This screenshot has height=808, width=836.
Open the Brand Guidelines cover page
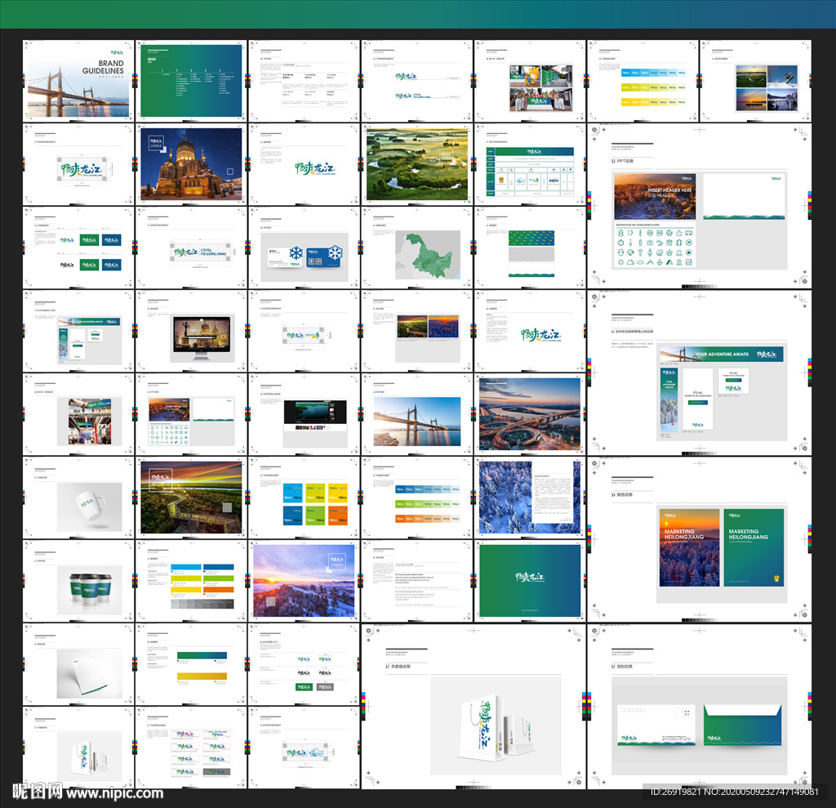[78, 81]
